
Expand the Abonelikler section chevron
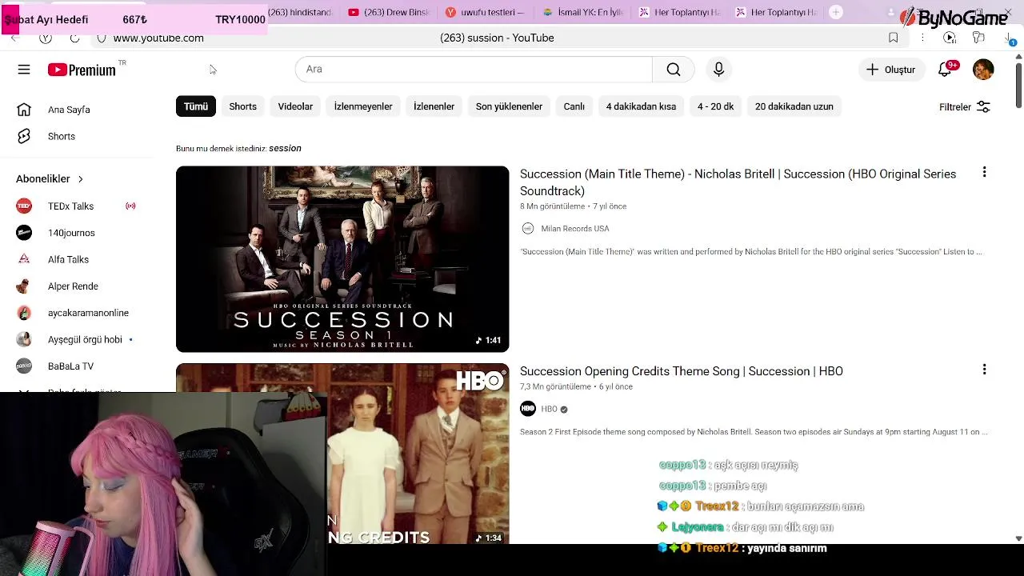tap(80, 179)
